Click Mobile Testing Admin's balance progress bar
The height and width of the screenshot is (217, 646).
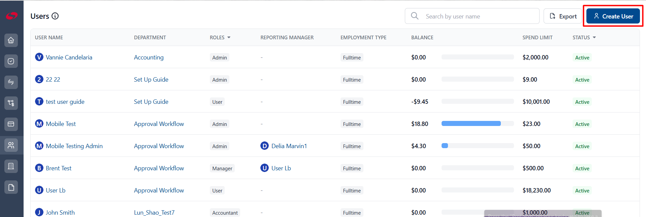click(x=478, y=146)
